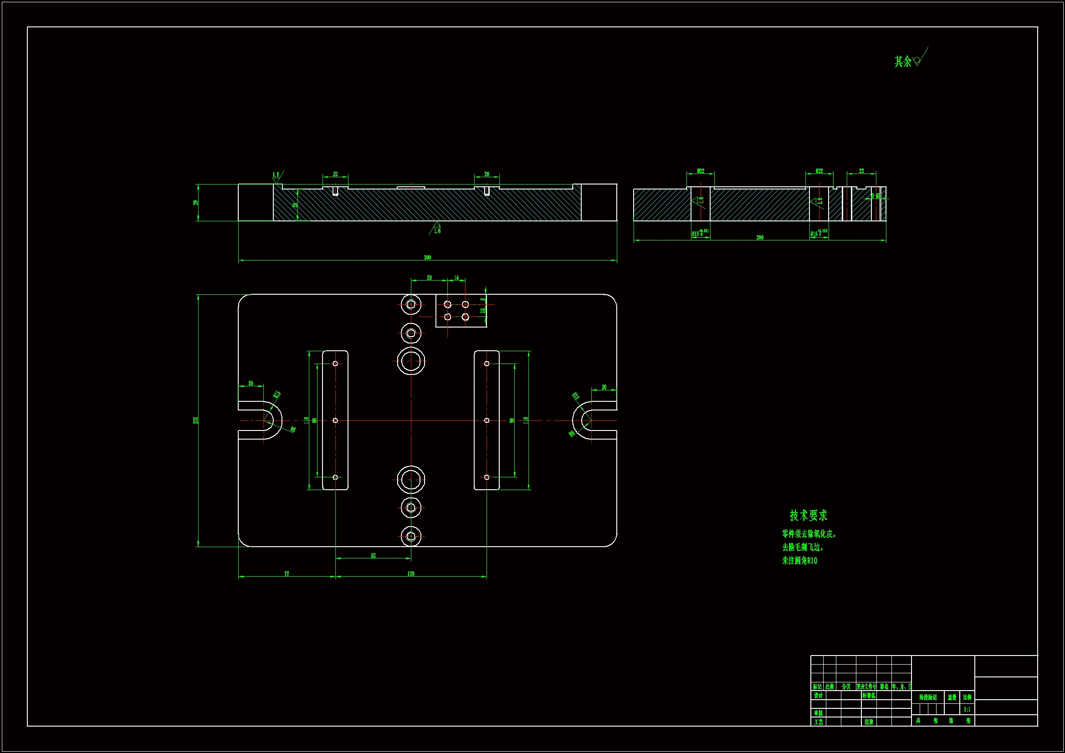Select the 设计 cell in the title block

point(818,696)
